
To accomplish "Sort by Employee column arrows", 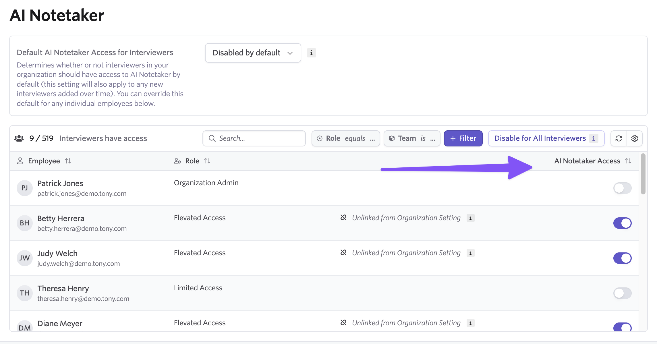I will [x=68, y=161].
